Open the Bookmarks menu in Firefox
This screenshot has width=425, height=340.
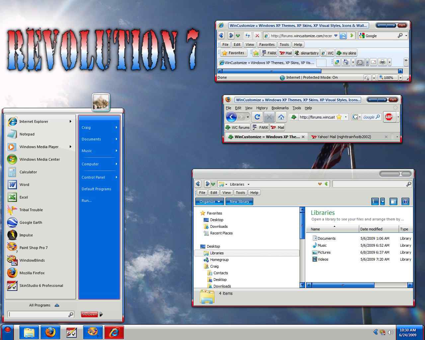click(x=280, y=108)
